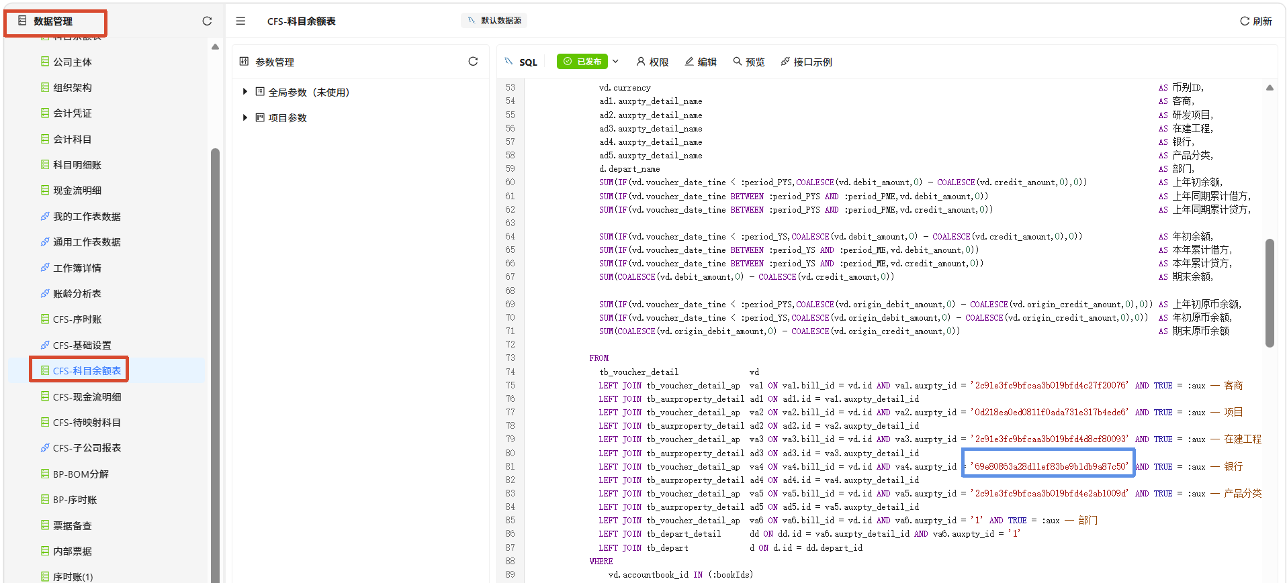The image size is (1287, 583).
Task: Click the 默认数据源 data source tag
Action: click(x=494, y=21)
